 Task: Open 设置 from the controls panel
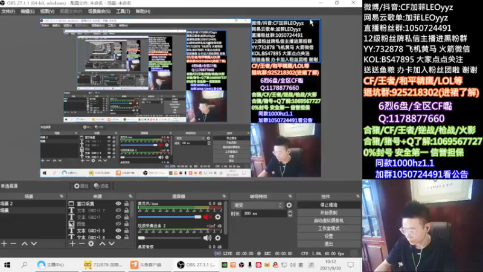(x=328, y=236)
